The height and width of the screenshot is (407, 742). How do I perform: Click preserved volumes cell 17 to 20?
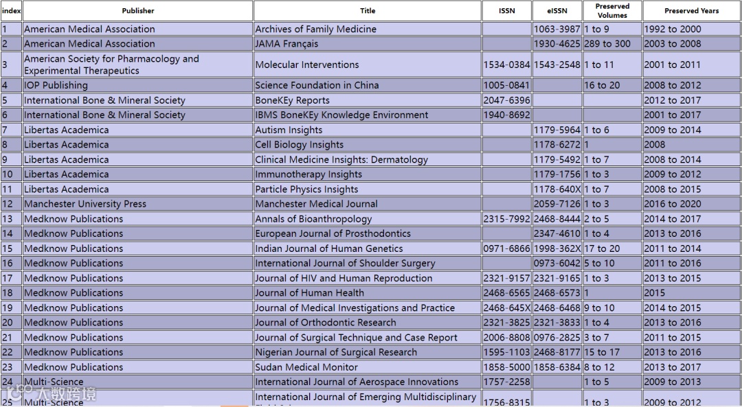coord(612,248)
